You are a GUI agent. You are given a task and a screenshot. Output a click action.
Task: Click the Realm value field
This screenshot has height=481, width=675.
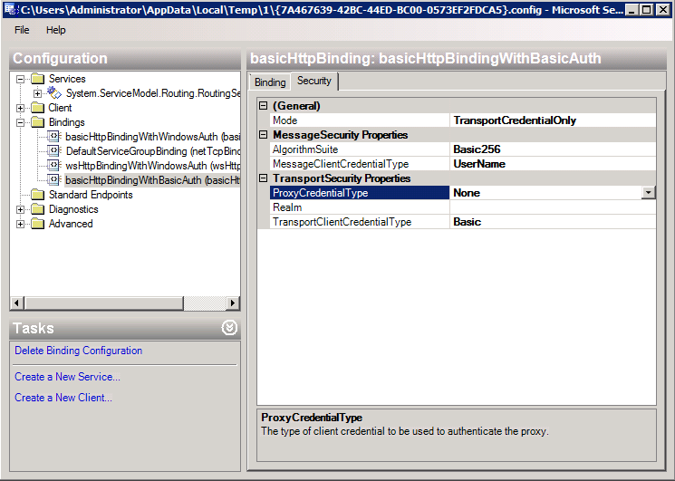point(551,207)
